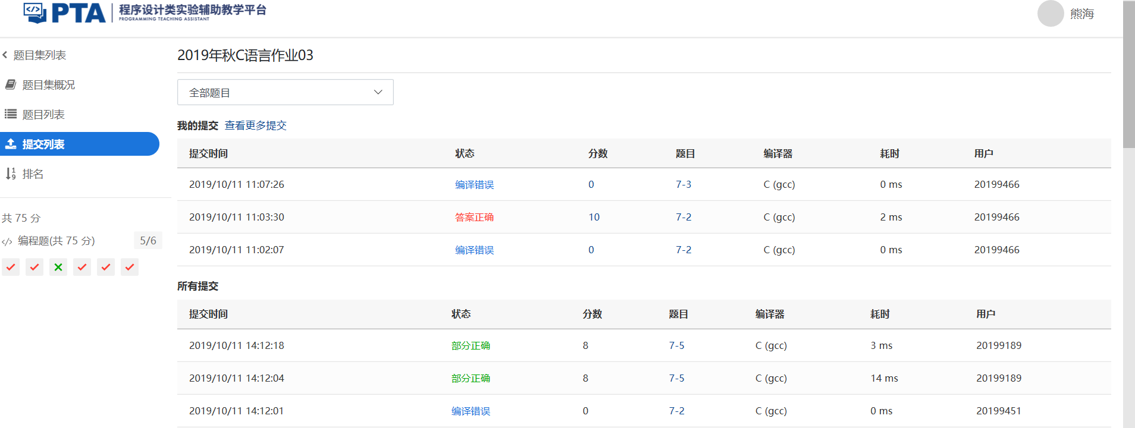The width and height of the screenshot is (1135, 428).
Task: Open the 题目列表 sidebar menu item
Action: [43, 114]
